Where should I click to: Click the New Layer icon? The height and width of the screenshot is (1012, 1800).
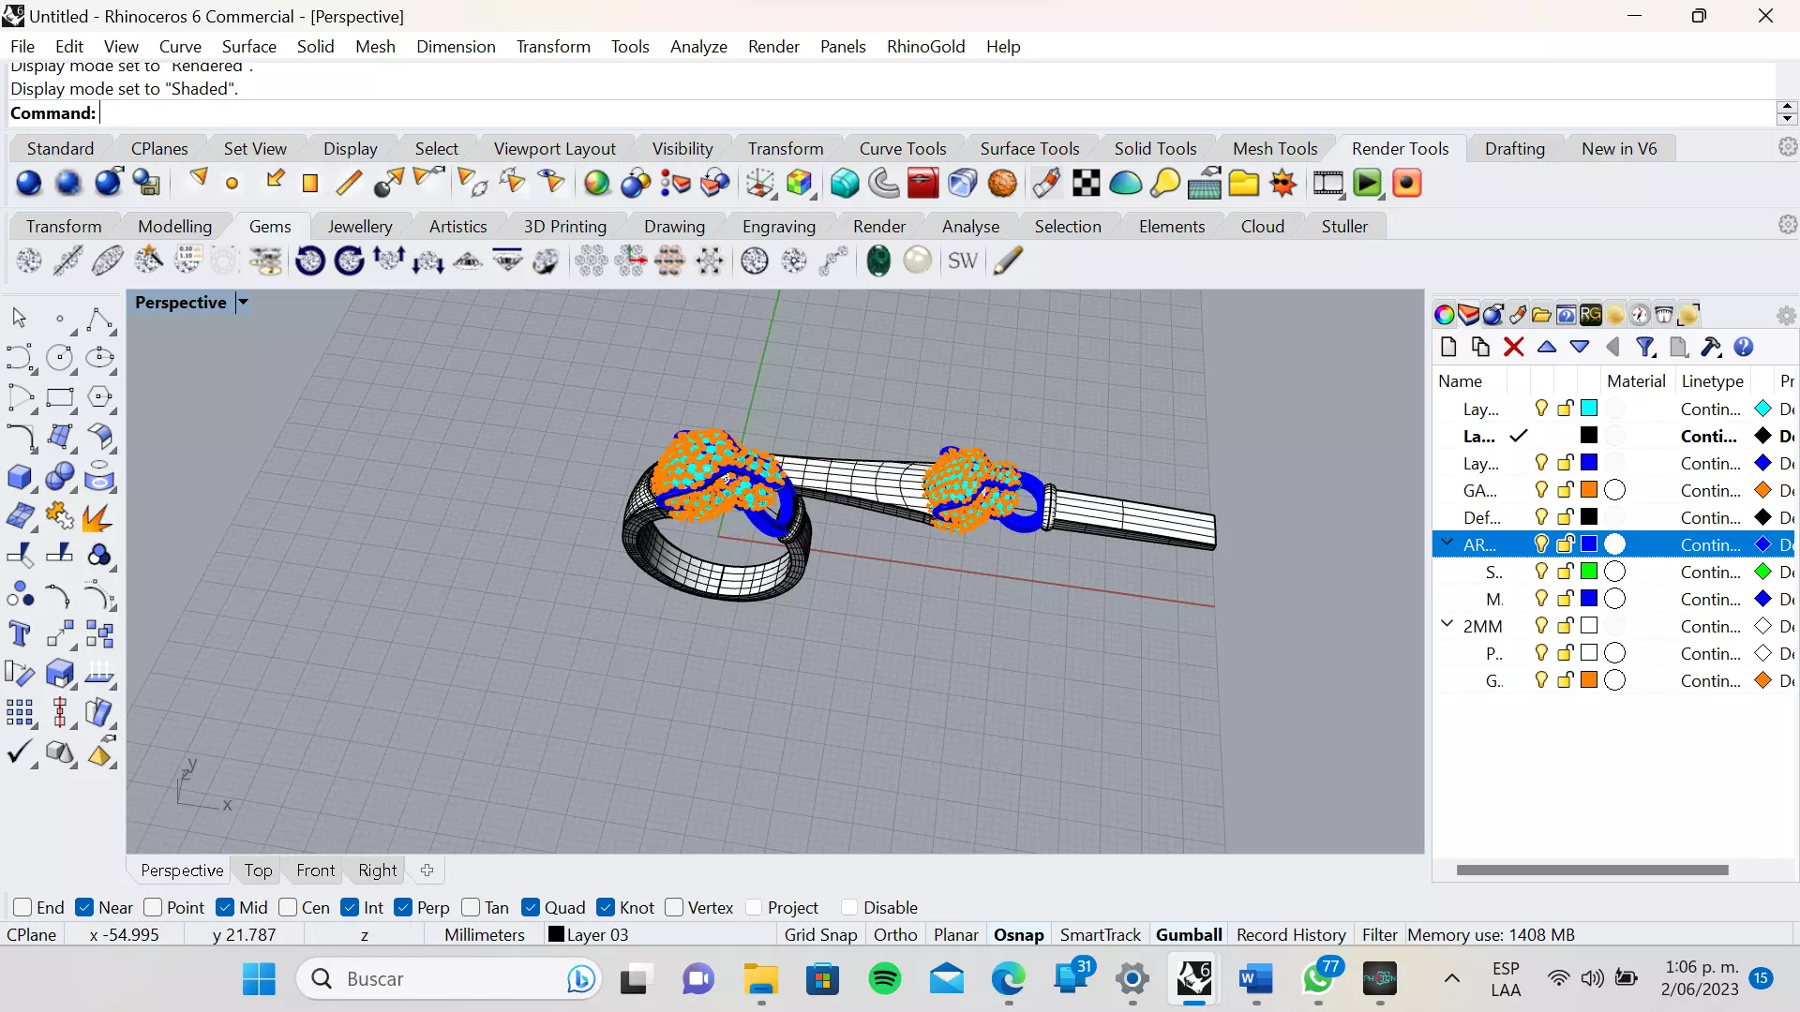click(x=1448, y=348)
